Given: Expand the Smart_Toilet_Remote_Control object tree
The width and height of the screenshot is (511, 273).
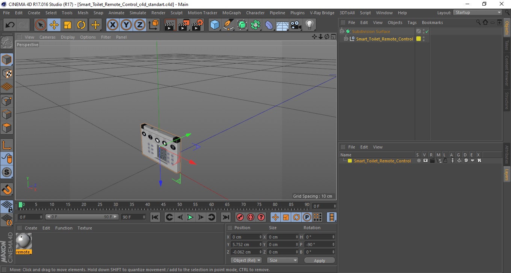Looking at the screenshot, I should click(x=346, y=39).
